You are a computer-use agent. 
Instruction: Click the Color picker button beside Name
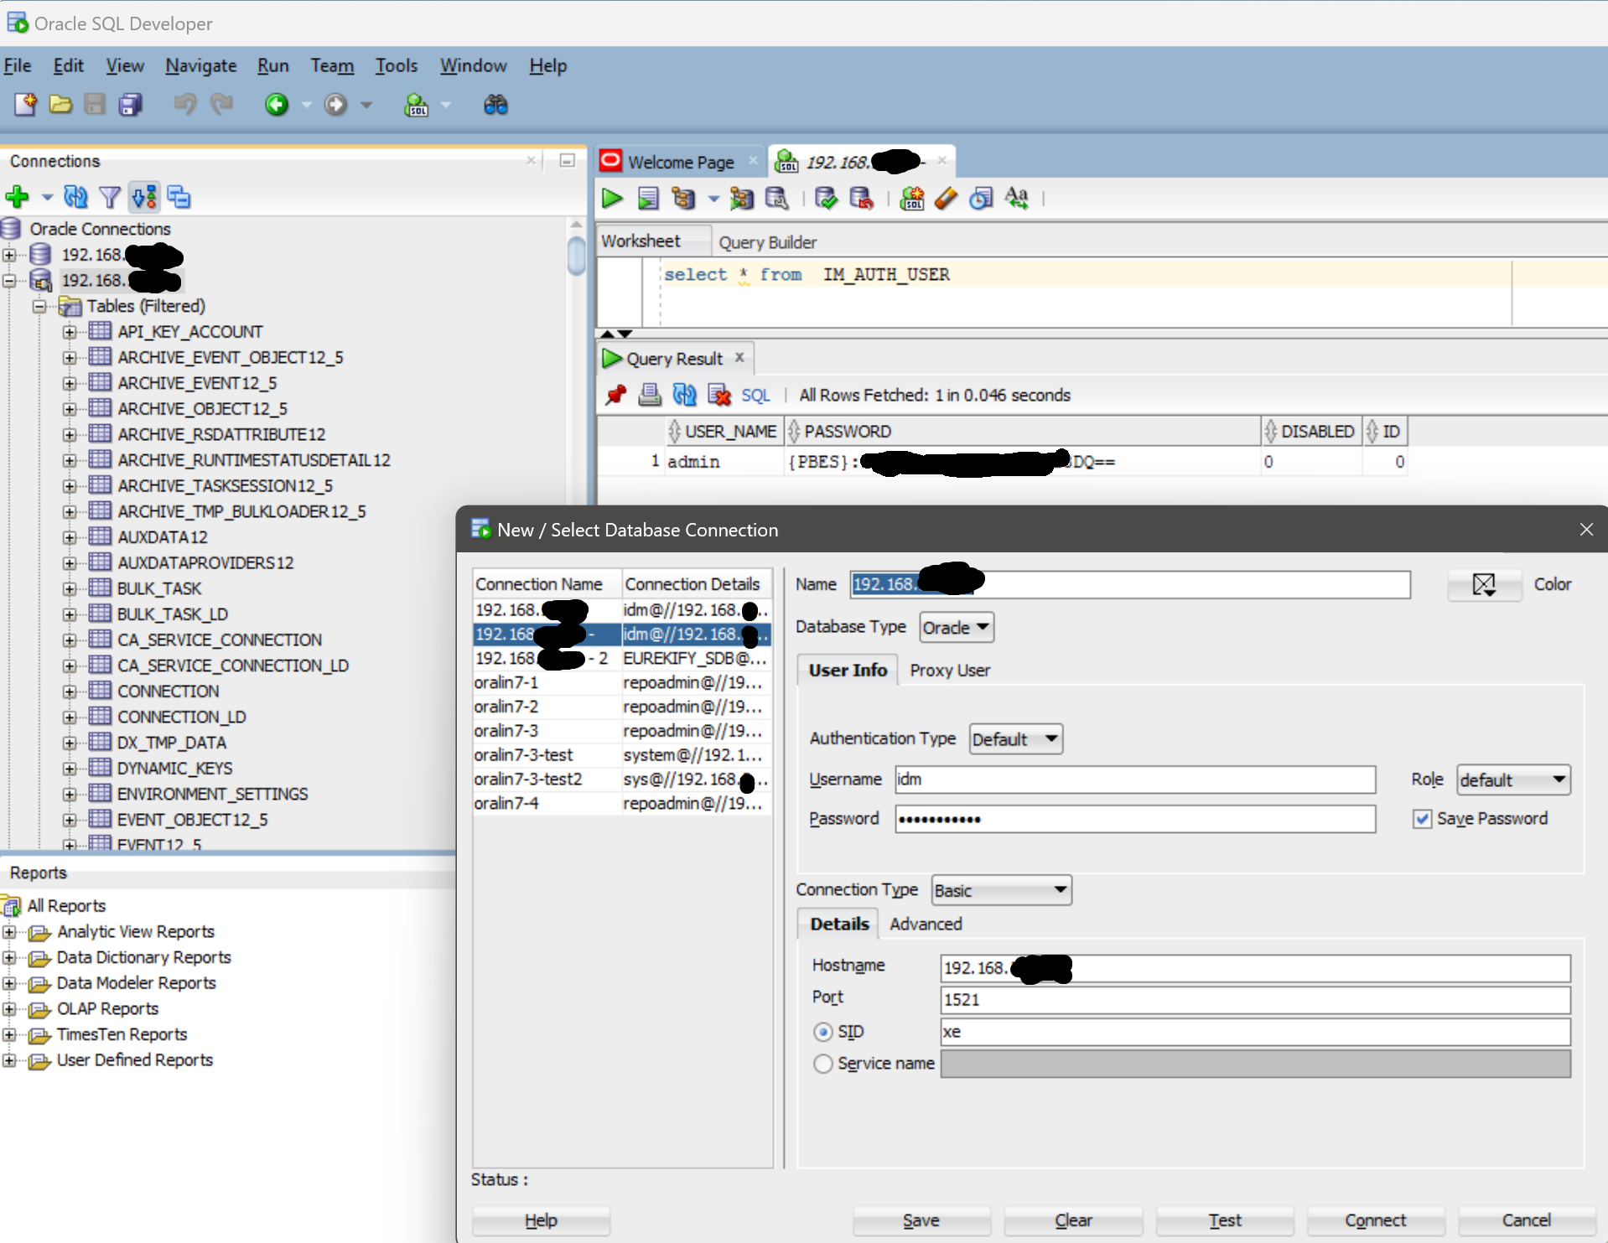1484,584
